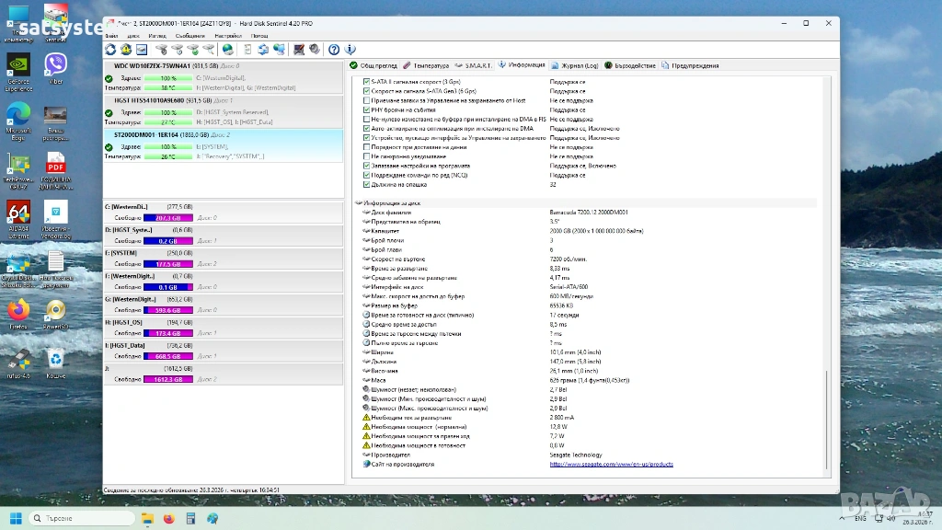
Task: Toggle the PHY event counters checkbox
Action: pyautogui.click(x=366, y=109)
